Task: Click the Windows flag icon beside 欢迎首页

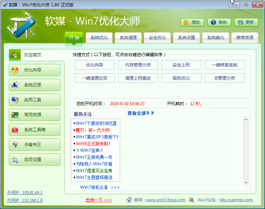Action: pyautogui.click(x=15, y=55)
